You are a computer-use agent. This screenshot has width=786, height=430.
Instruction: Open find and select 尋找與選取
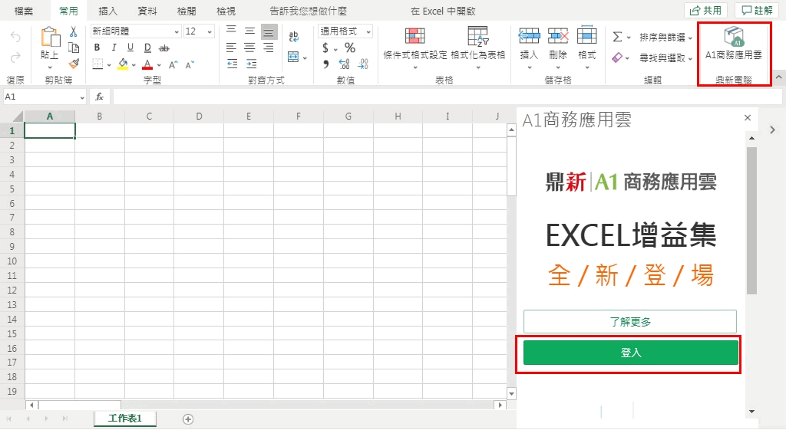click(665, 58)
